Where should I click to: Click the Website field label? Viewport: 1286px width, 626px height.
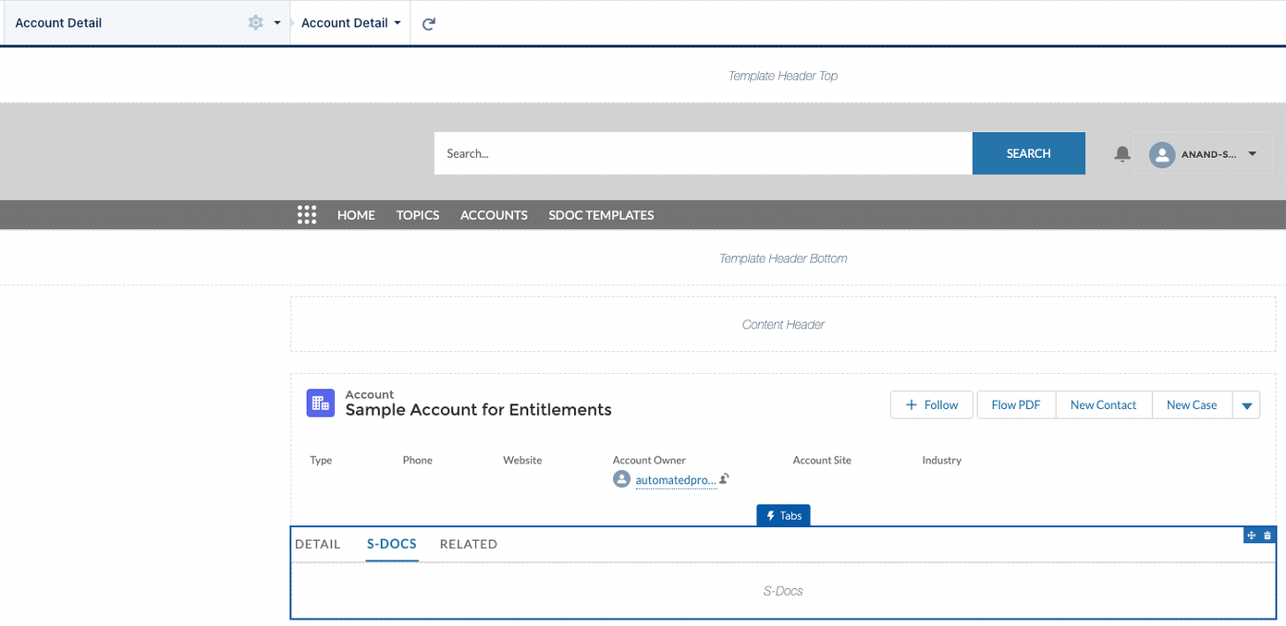pos(522,460)
